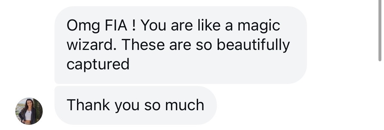Click the "Omg FIA !" message bubble
The image size is (384, 130).
180,45
